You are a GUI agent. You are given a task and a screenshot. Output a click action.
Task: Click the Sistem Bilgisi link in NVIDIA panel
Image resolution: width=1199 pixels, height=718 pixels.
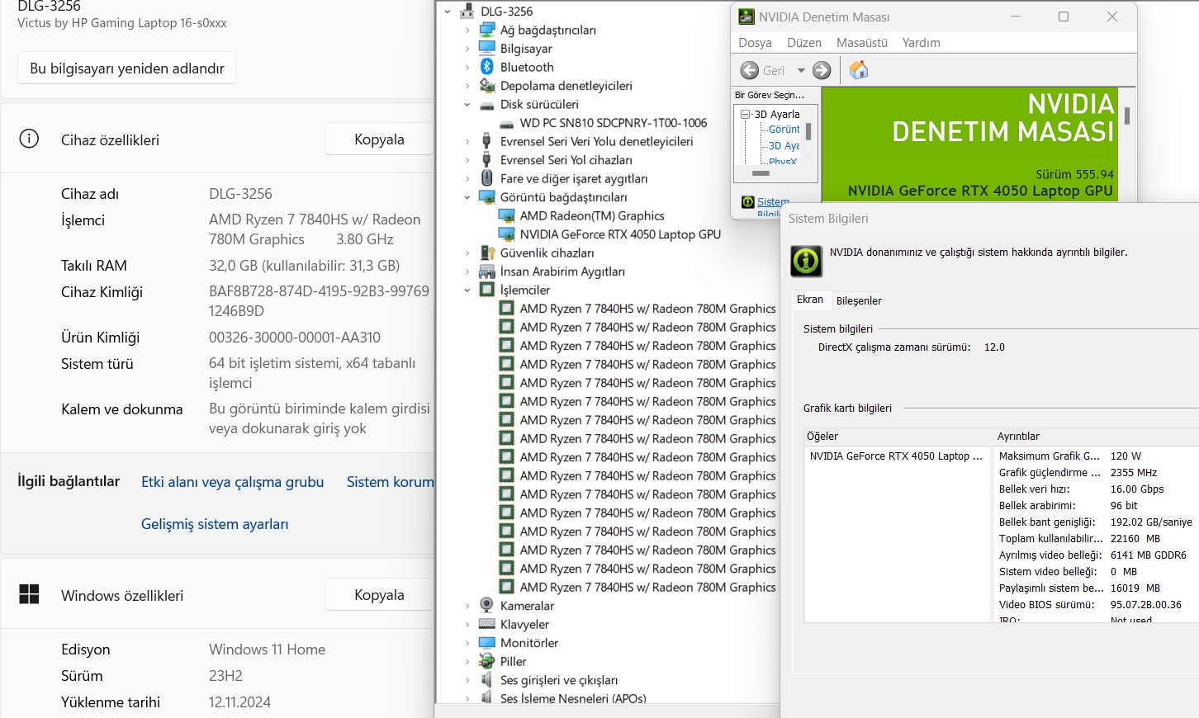tap(773, 207)
